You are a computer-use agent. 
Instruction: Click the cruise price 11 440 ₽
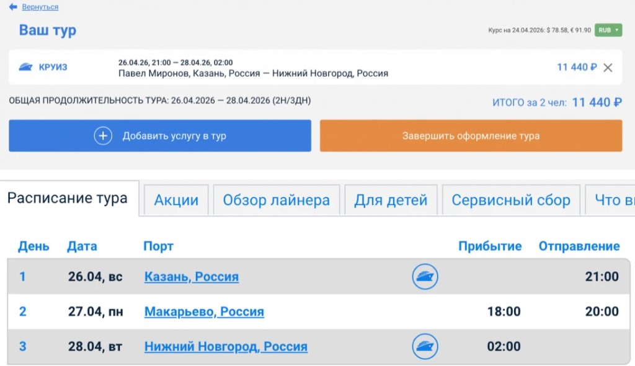tap(577, 68)
